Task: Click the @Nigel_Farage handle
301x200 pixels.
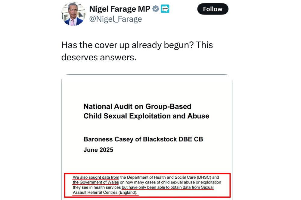Action: 115,19
